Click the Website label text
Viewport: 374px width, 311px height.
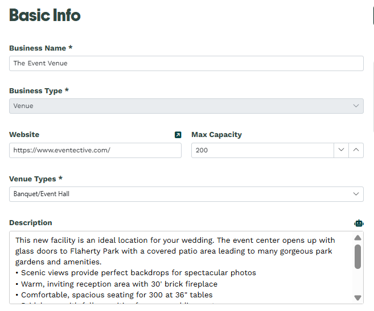tap(24, 135)
